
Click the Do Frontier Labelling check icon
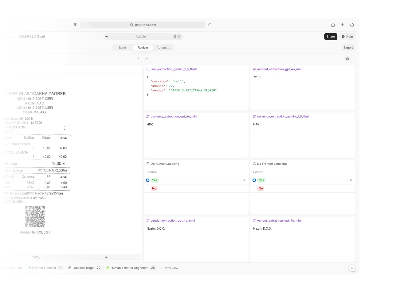(254, 164)
